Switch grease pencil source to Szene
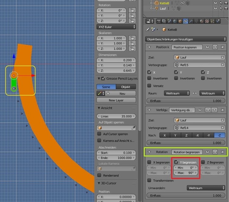Screen dimensions: 229x202 (x=106, y=87)
